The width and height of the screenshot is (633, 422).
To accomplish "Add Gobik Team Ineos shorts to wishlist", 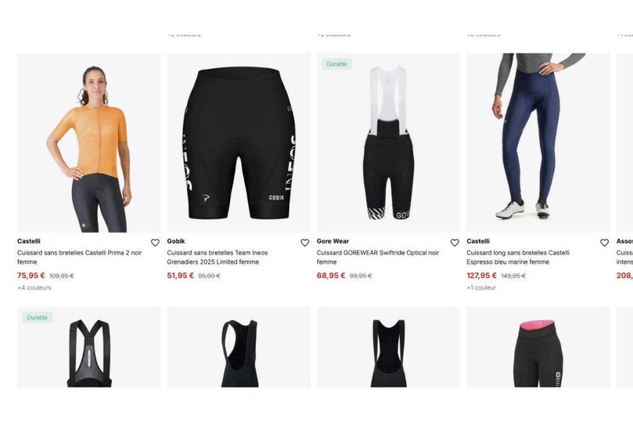I will point(305,242).
